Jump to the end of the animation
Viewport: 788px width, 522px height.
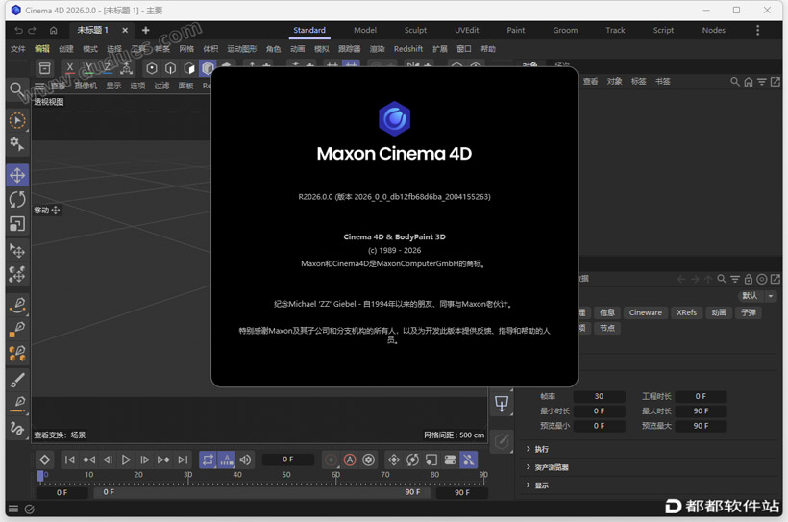pyautogui.click(x=183, y=460)
